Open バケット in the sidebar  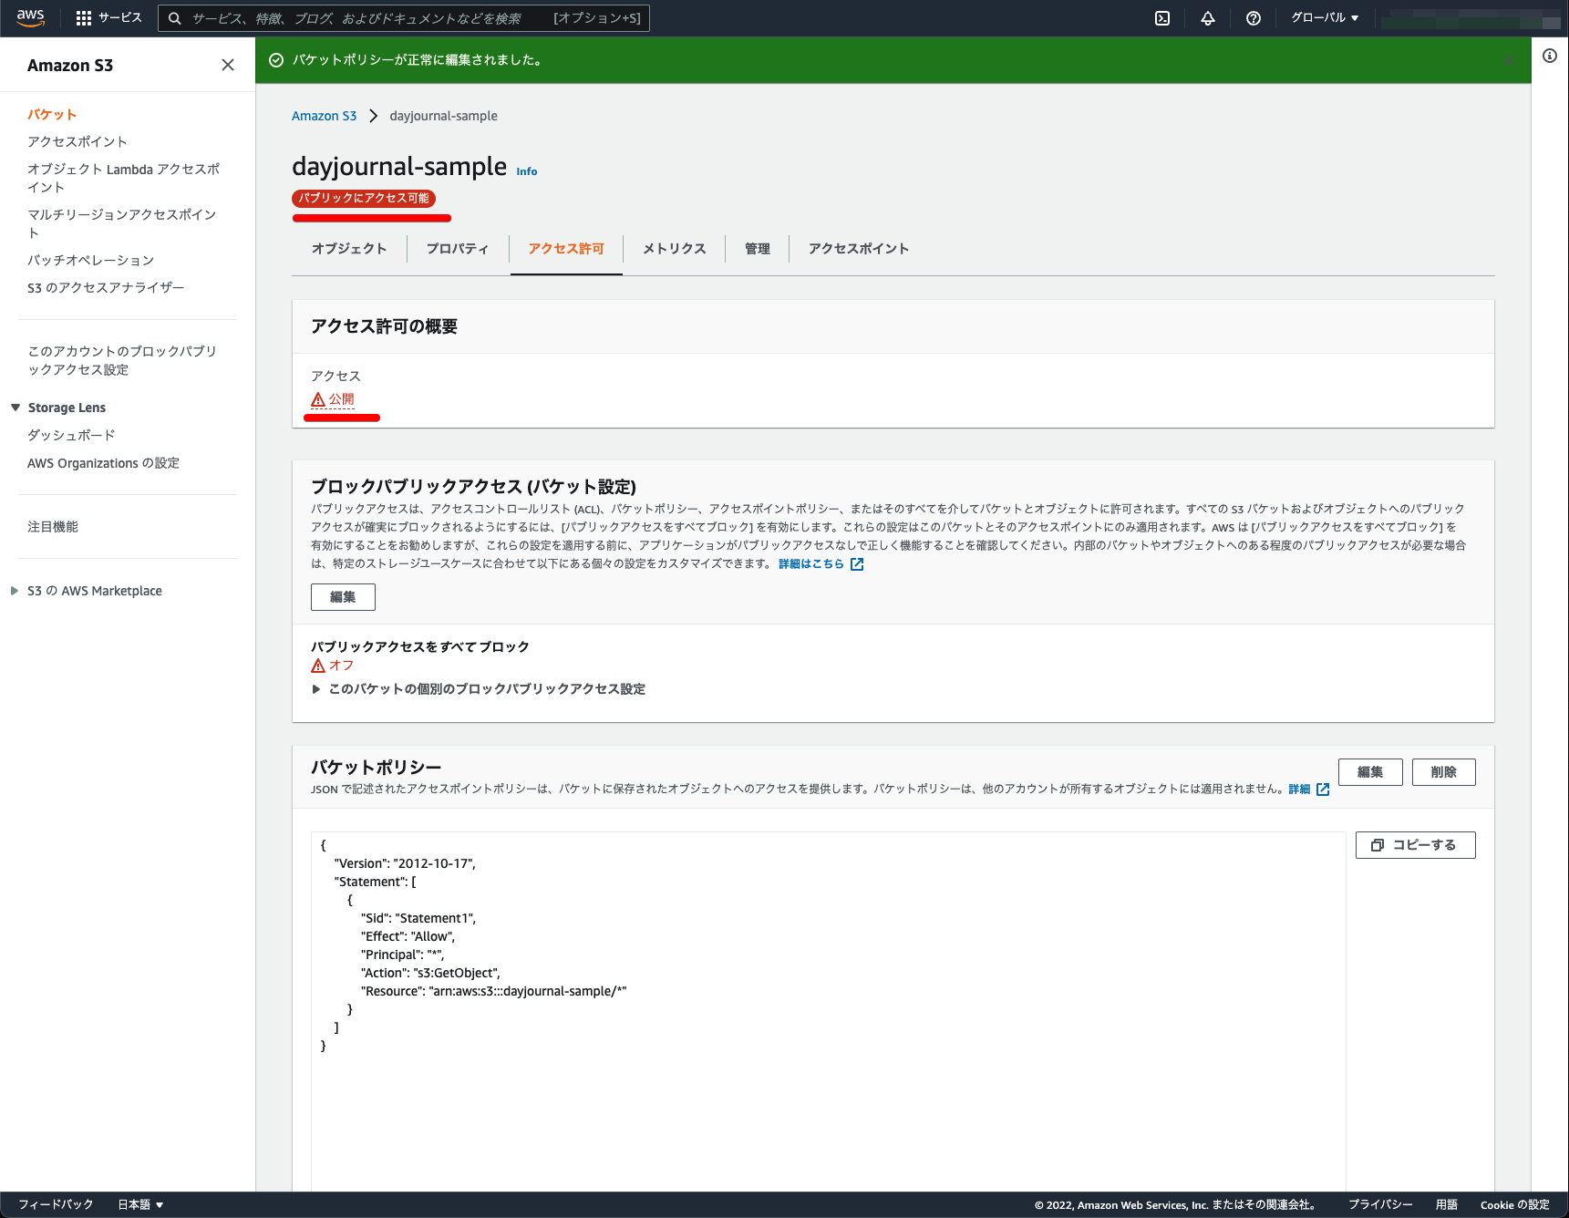click(52, 114)
